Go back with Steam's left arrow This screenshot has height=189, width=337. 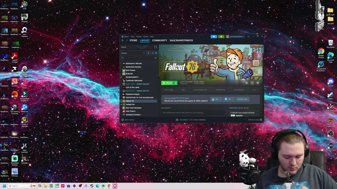point(122,40)
